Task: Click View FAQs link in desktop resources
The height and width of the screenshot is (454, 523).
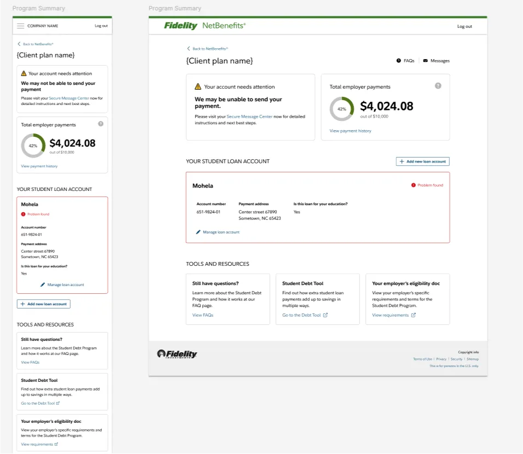Action: [202, 315]
